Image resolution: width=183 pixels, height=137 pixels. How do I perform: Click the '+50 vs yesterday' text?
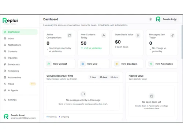point(93,48)
